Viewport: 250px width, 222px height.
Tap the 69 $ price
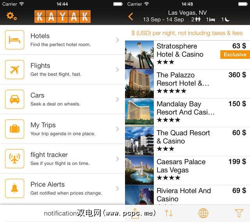[239, 190]
